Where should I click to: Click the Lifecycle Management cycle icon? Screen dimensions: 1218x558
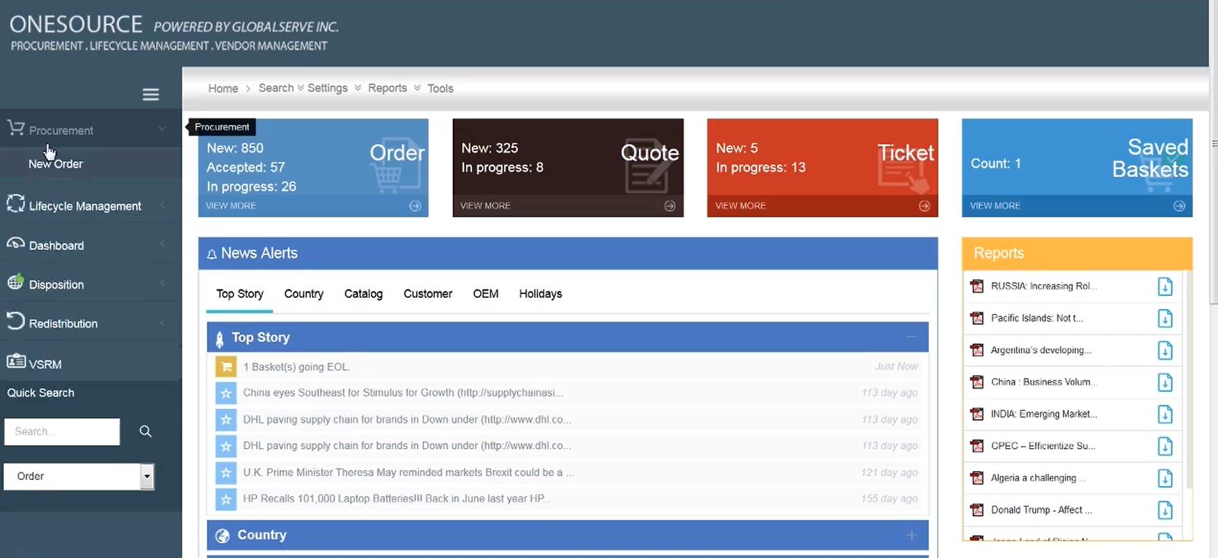pos(16,203)
